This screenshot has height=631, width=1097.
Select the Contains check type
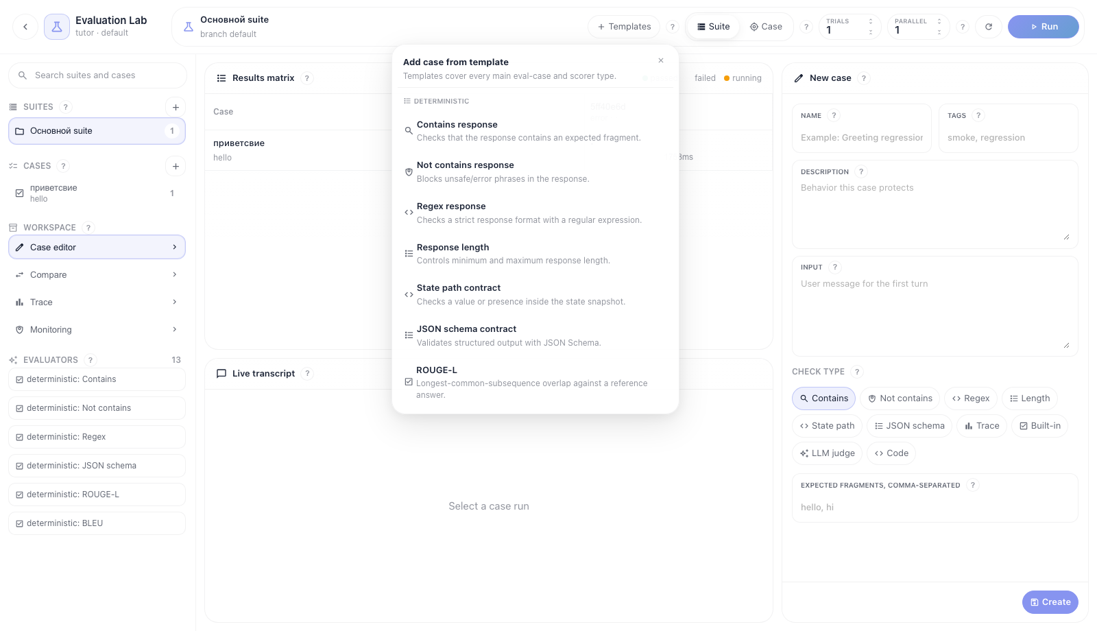tap(823, 398)
